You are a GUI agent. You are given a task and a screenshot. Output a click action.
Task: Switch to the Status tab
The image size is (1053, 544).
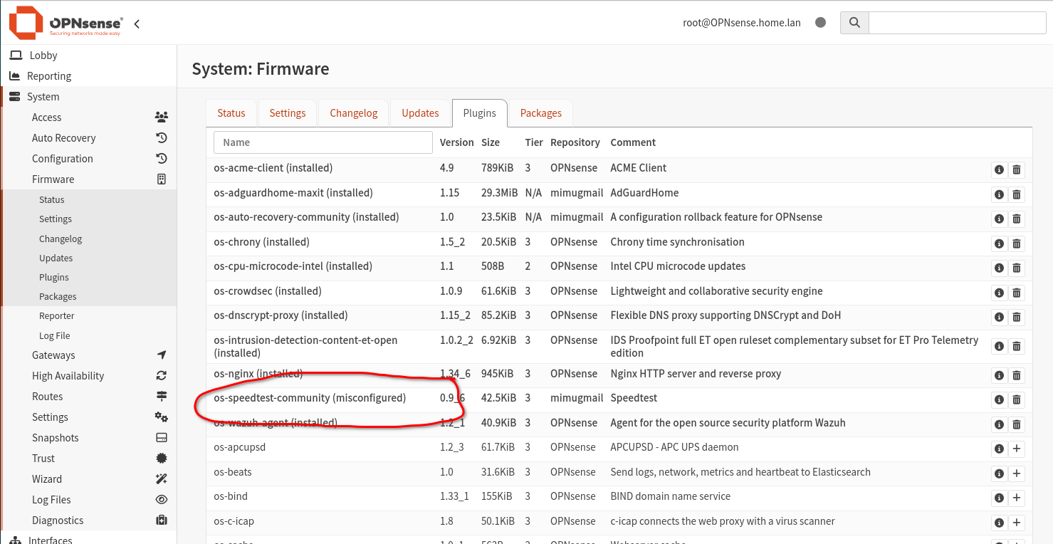(231, 113)
